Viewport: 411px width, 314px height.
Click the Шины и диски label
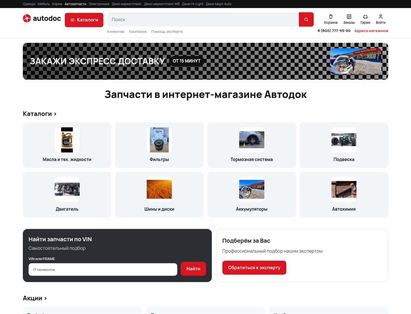[159, 209]
